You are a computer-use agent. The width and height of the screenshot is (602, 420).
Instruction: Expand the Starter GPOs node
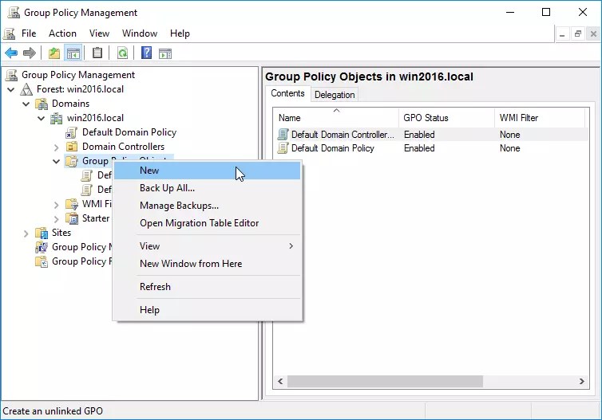point(57,219)
